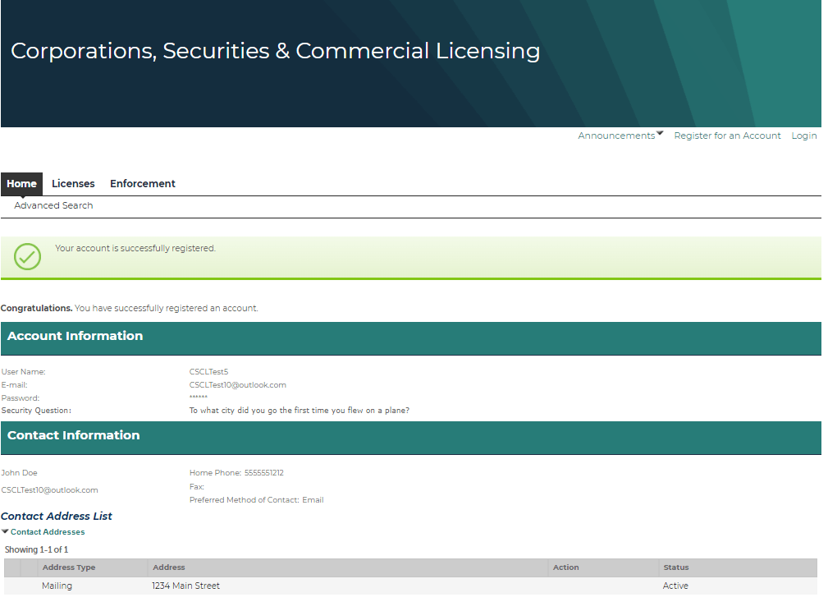This screenshot has width=828, height=611.
Task: Select the Home tab
Action: 21,184
